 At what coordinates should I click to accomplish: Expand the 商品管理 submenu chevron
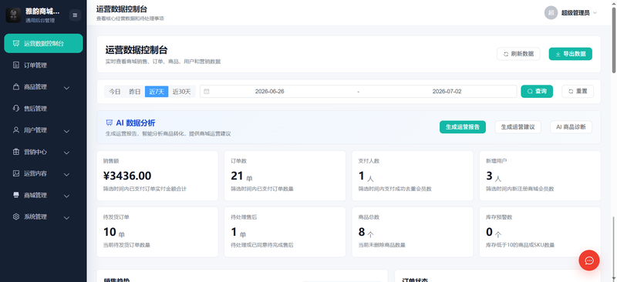[x=66, y=87]
